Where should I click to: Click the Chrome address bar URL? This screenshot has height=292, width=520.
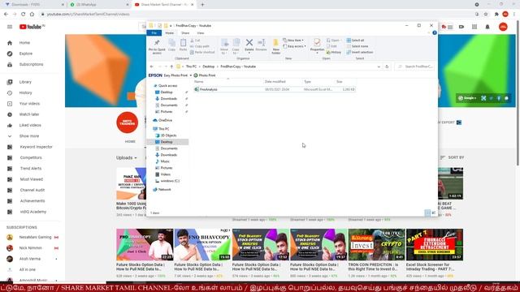[x=88, y=15]
